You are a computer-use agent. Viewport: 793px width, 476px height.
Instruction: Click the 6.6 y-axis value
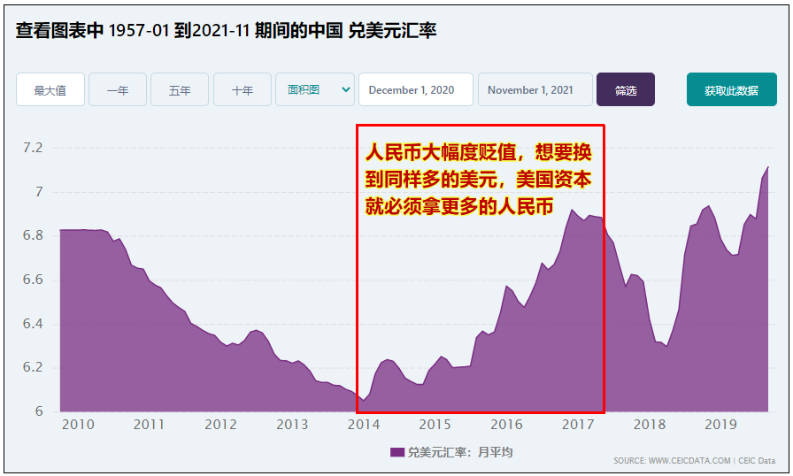pos(33,280)
